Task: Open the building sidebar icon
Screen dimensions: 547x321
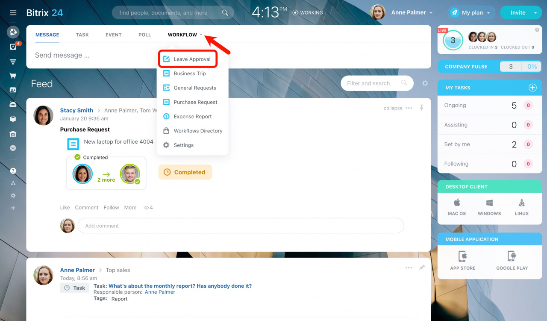Action: tap(13, 134)
